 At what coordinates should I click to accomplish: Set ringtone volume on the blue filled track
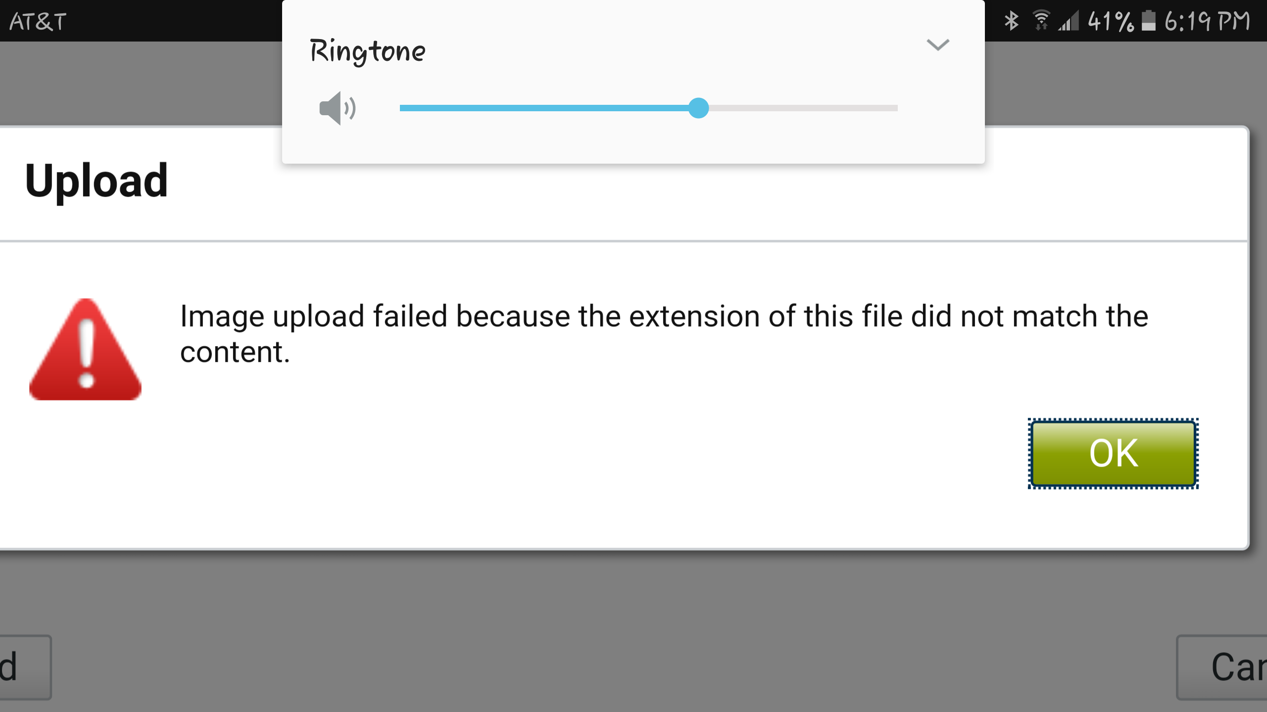[x=544, y=108]
